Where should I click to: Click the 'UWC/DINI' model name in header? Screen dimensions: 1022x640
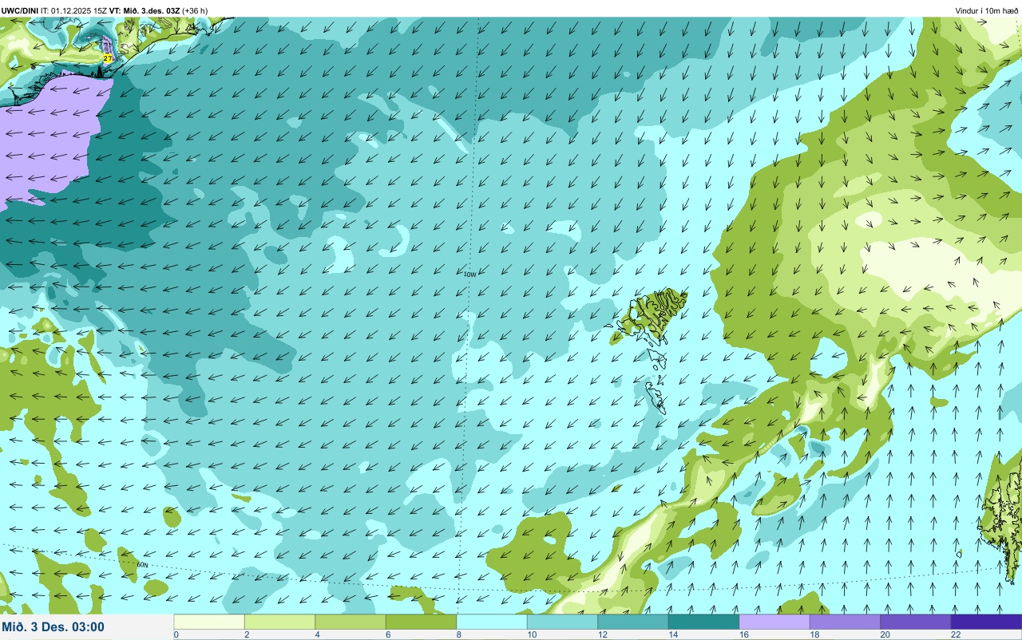coord(20,10)
